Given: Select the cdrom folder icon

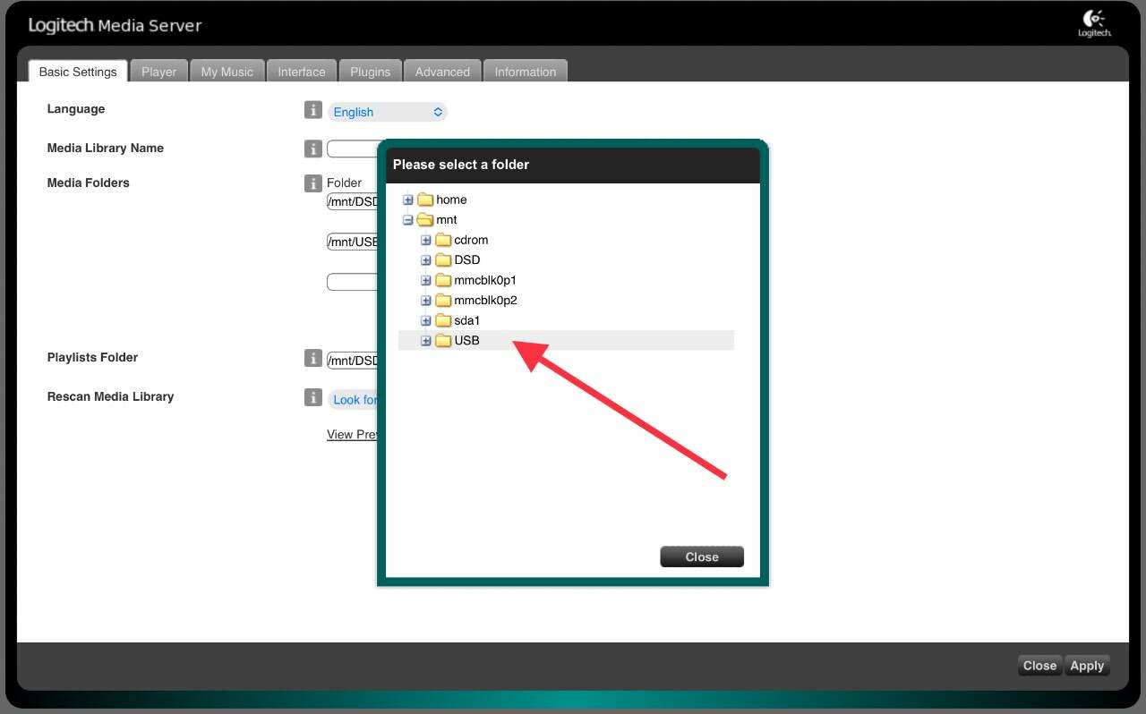Looking at the screenshot, I should (443, 240).
